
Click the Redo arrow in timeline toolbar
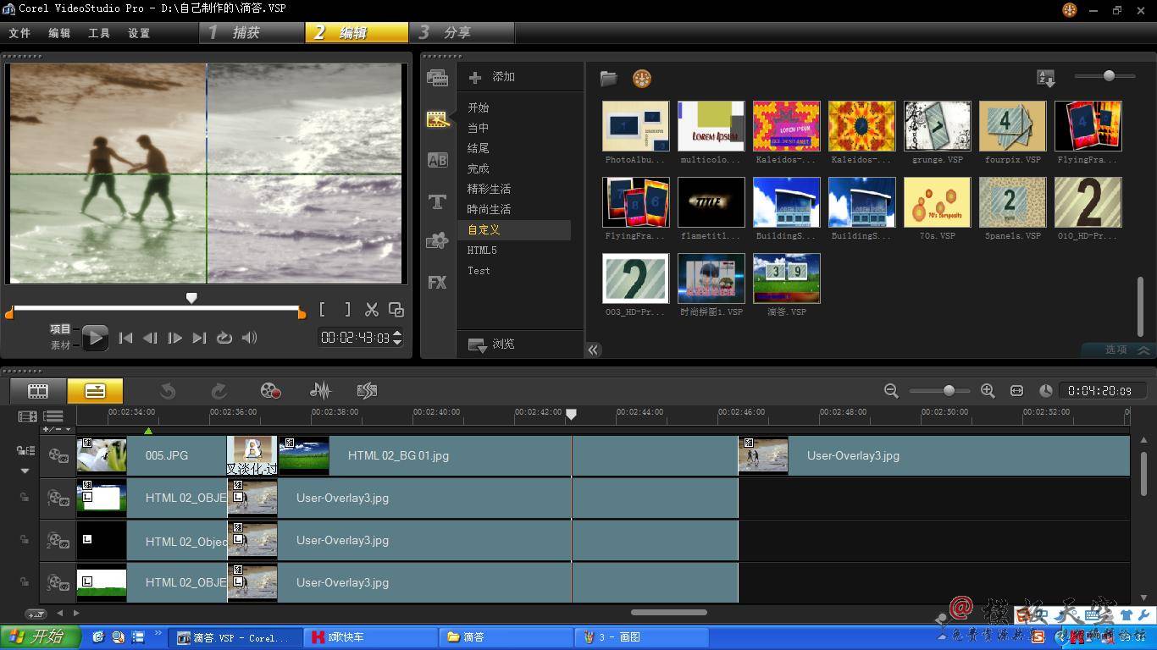pos(219,391)
